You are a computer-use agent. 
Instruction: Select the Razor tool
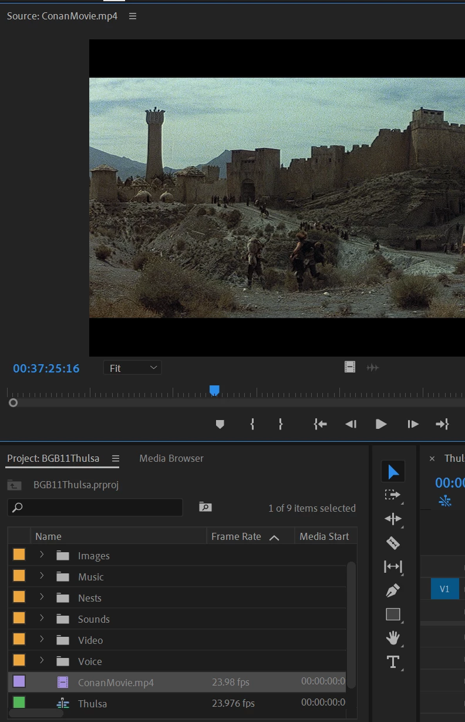coord(393,543)
